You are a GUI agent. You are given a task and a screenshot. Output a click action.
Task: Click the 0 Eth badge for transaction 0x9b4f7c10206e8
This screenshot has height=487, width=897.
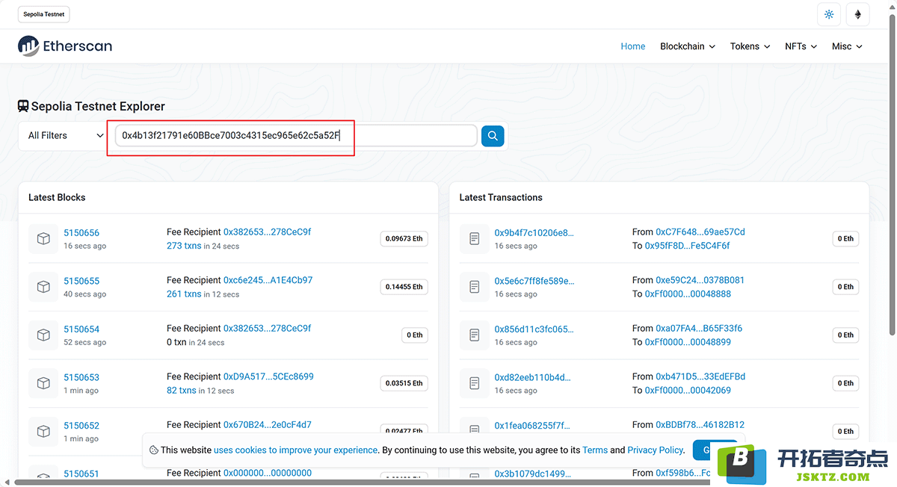coord(845,239)
